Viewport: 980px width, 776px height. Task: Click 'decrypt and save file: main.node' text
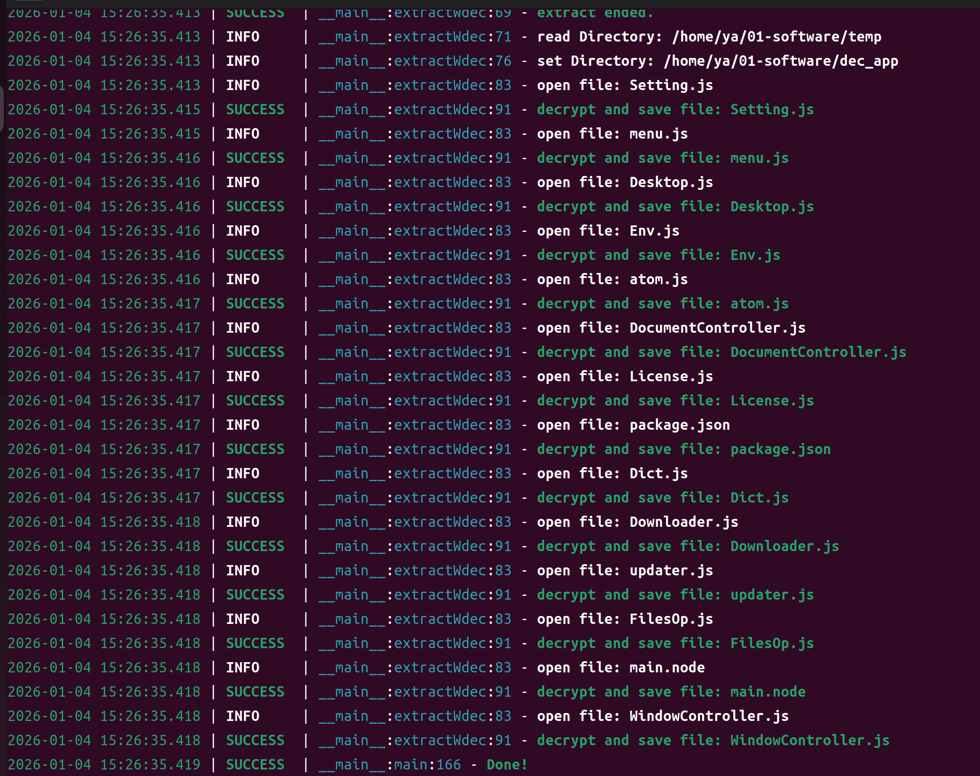tap(671, 692)
